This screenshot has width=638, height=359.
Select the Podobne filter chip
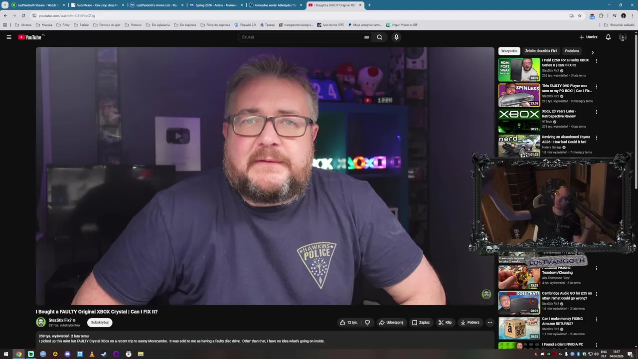(572, 51)
